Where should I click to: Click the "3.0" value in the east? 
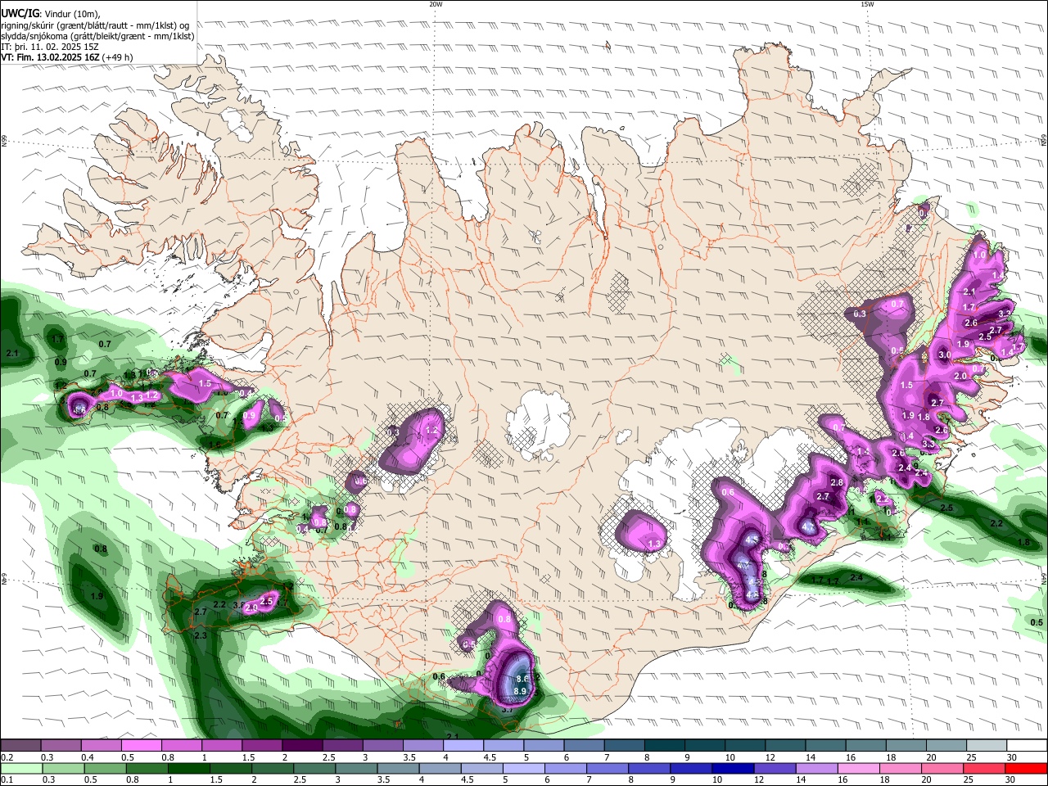(944, 355)
